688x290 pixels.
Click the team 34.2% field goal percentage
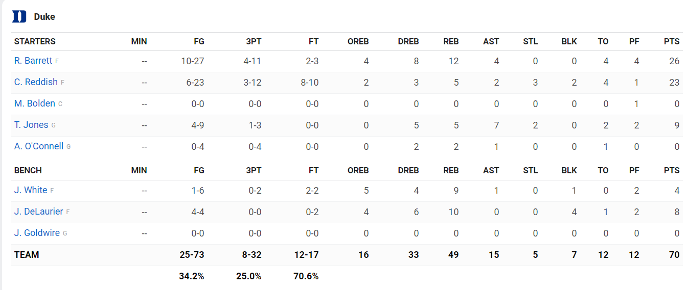192,276
